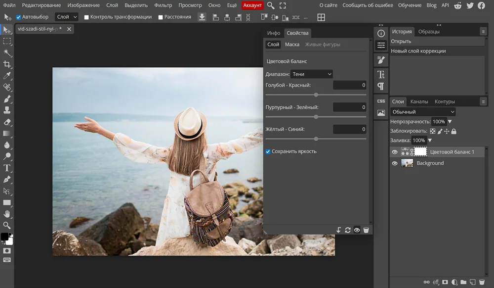Choose the Type text tool
The width and height of the screenshot is (494, 288).
pos(7,168)
